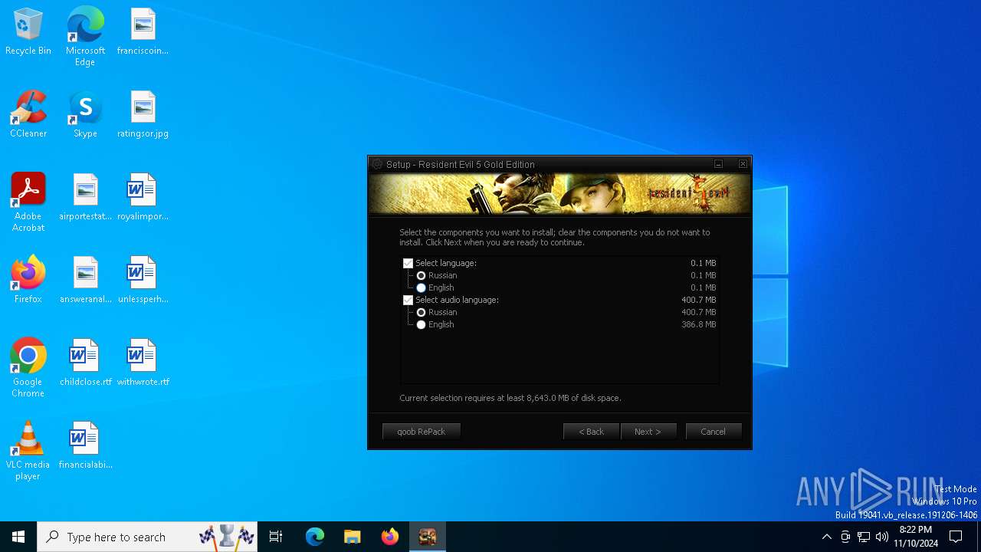Select the airportestat image file icon
This screenshot has width=981, height=552.
(x=85, y=198)
